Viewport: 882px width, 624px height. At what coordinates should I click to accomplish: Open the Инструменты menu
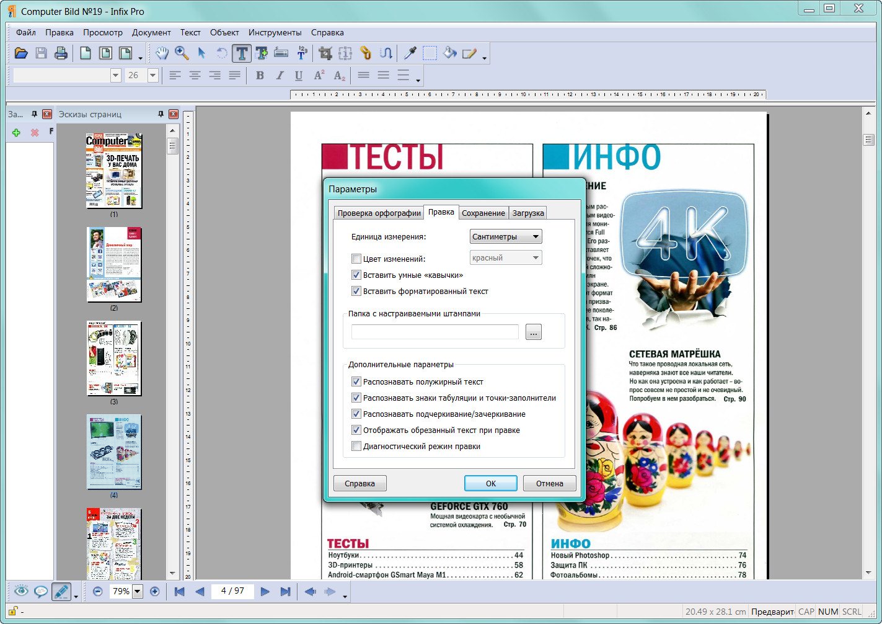[275, 32]
